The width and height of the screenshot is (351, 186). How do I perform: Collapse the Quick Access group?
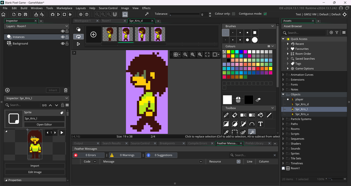283,39
